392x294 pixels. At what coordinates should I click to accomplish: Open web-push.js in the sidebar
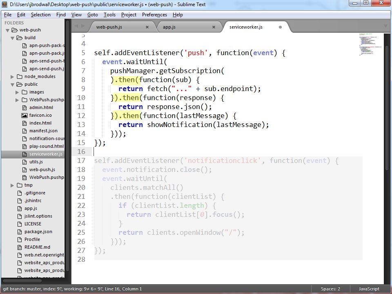click(42, 169)
